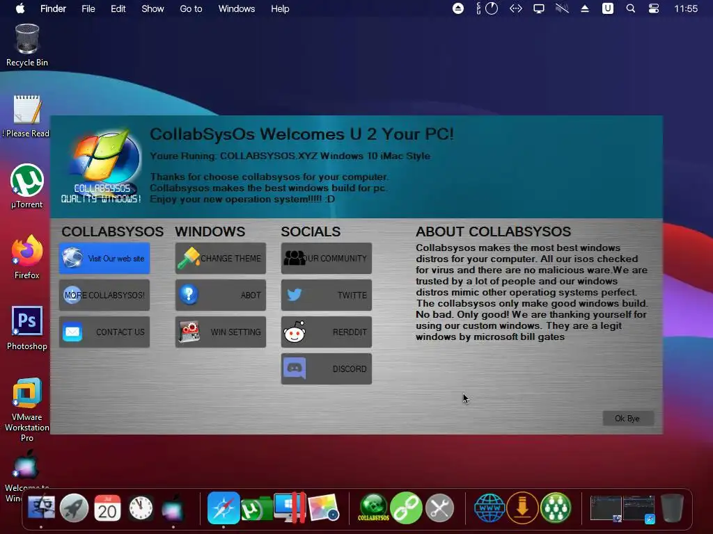Click the U input language icon
Viewport: 713px width, 534px height.
click(607, 8)
